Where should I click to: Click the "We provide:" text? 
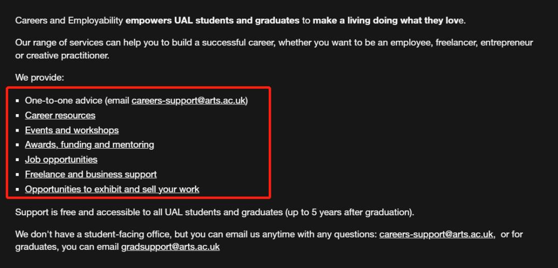pos(39,77)
